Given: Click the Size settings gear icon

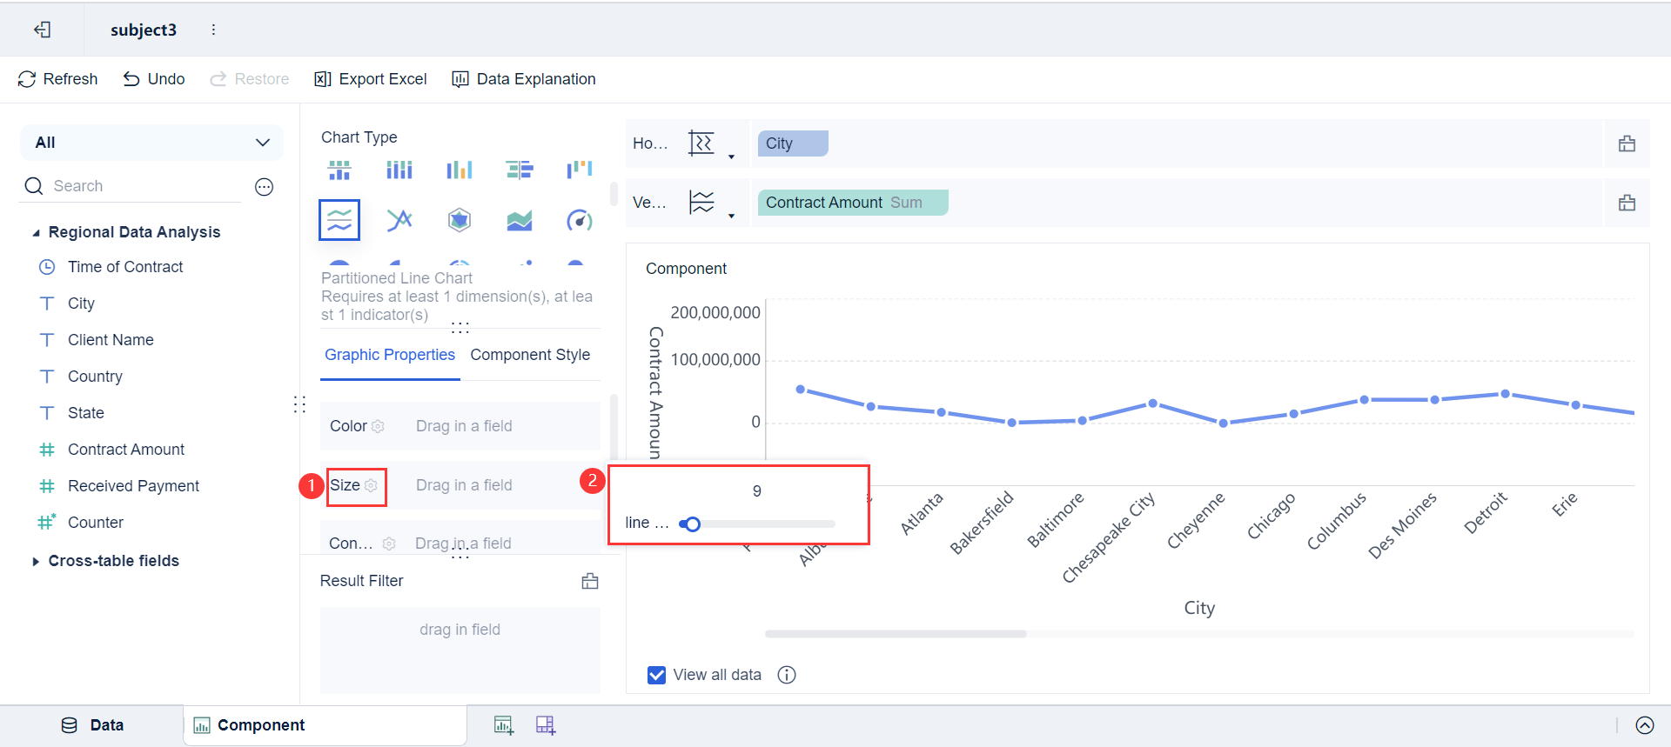Looking at the screenshot, I should click(372, 485).
